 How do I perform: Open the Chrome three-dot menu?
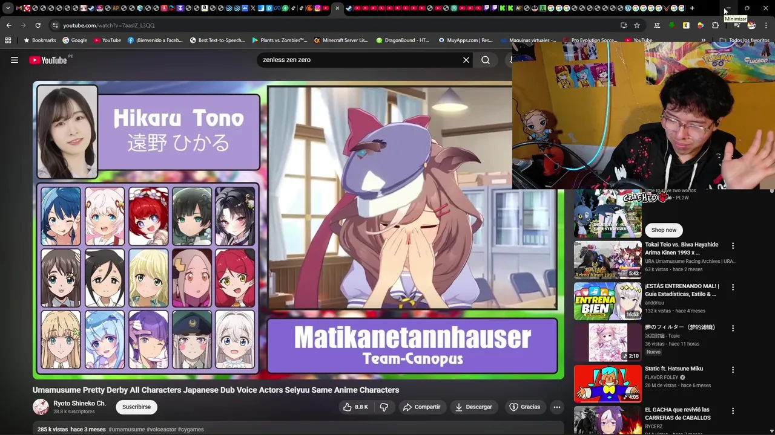(767, 25)
